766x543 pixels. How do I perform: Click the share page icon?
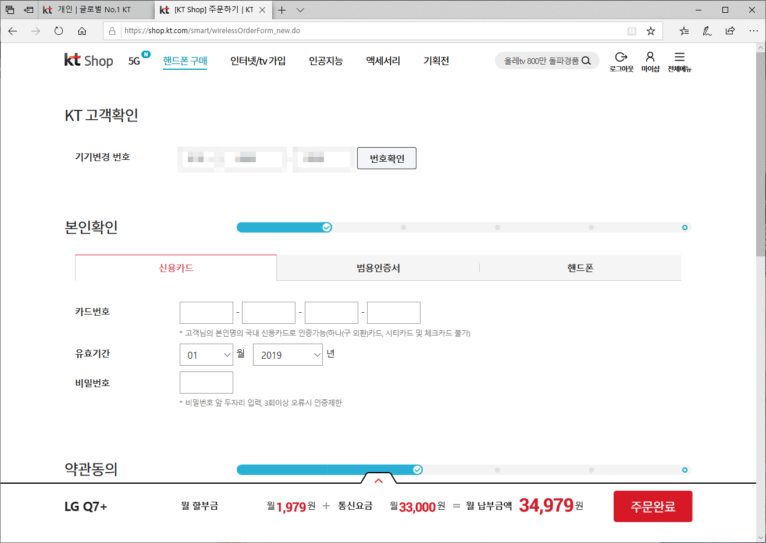pyautogui.click(x=730, y=31)
